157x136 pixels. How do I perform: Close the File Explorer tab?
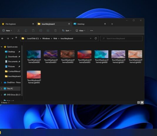pyautogui.click(x=33, y=24)
